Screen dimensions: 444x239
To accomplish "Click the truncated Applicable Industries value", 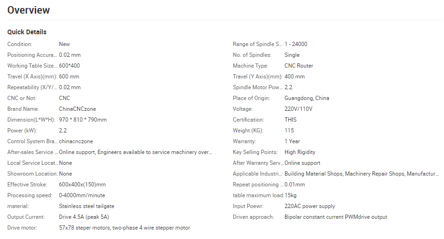I will 362,174.
